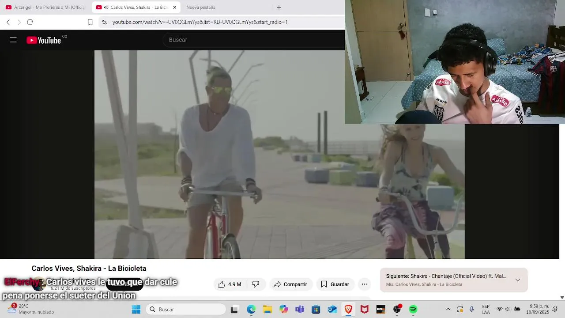
Task: Close the Carlos Vives La Bicicleta tab
Action: click(x=175, y=8)
